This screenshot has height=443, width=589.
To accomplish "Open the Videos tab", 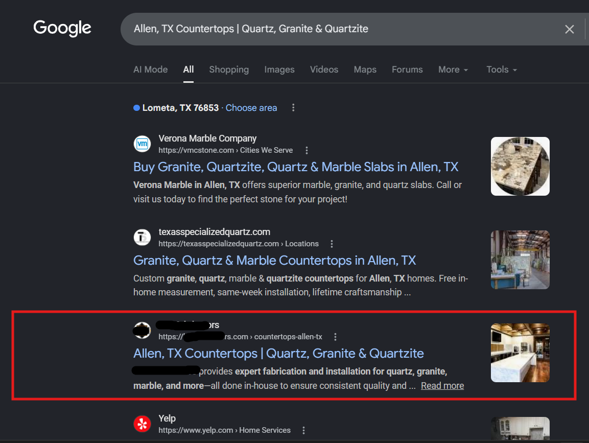I will [x=324, y=69].
